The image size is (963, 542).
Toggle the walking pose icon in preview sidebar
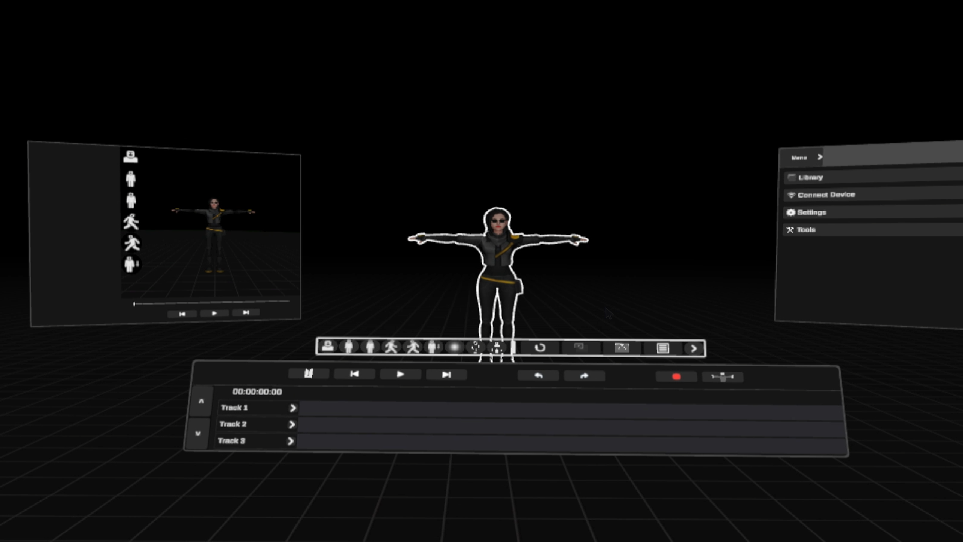click(131, 222)
